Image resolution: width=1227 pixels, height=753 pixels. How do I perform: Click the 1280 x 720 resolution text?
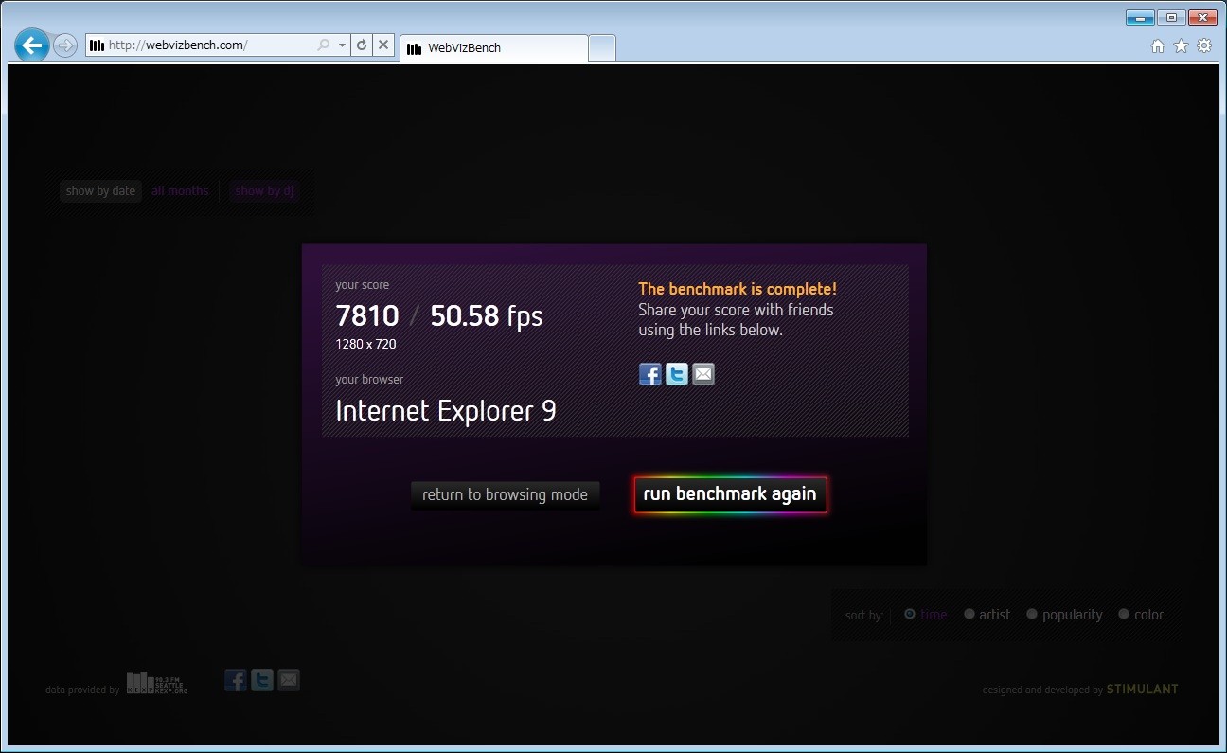[x=365, y=344]
